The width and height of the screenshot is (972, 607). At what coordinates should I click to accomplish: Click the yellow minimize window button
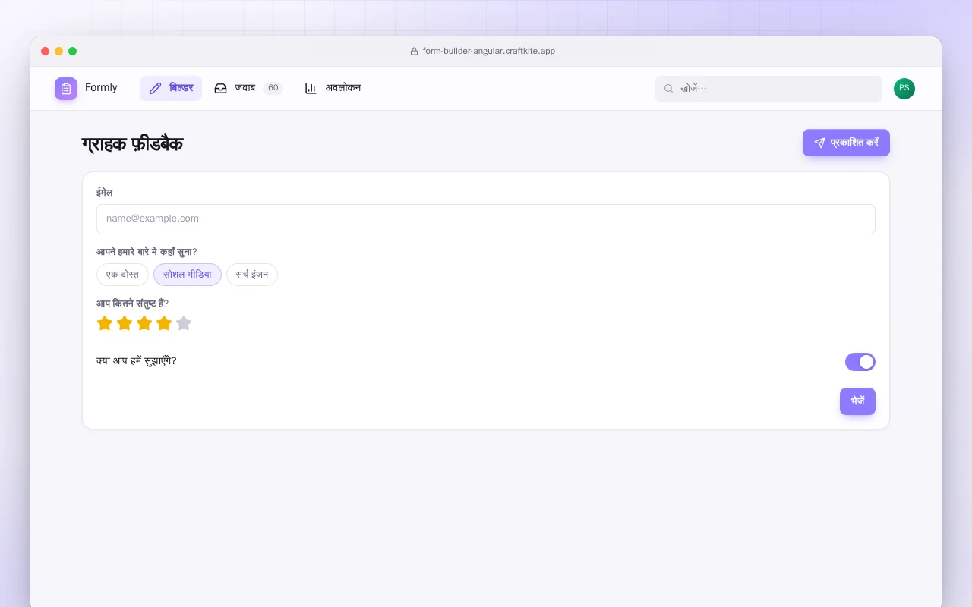pyautogui.click(x=59, y=52)
